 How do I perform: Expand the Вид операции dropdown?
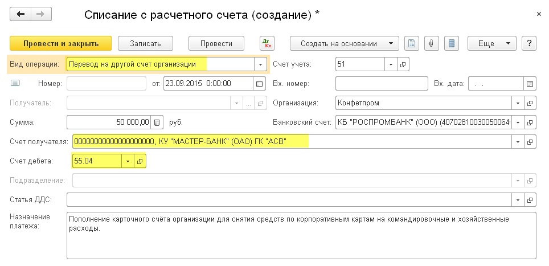tap(260, 64)
